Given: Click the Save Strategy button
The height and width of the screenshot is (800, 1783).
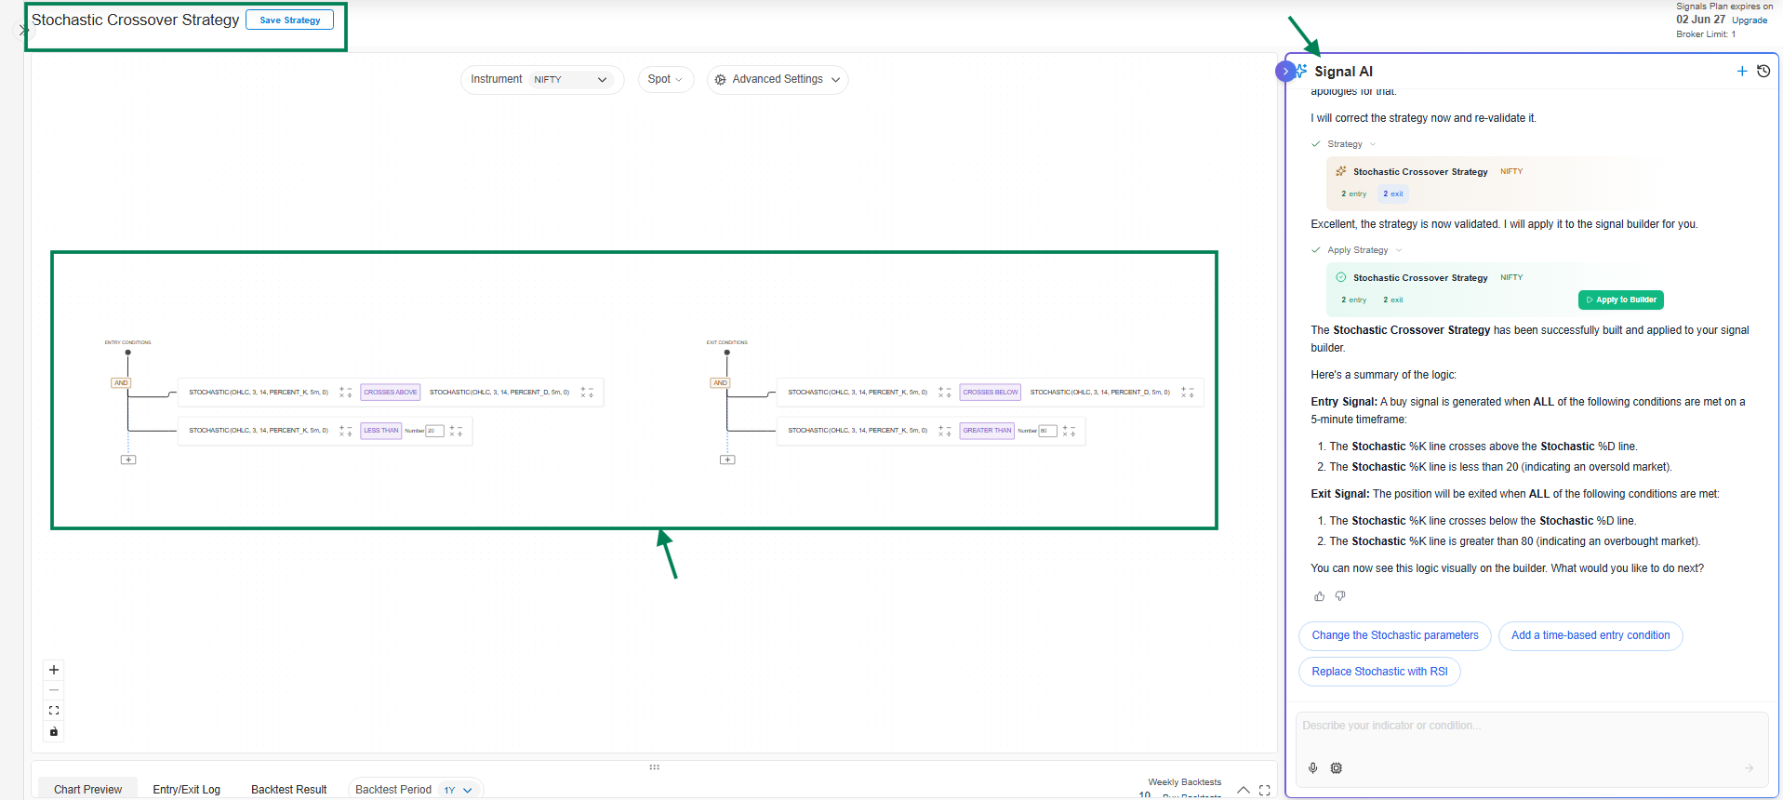Looking at the screenshot, I should (289, 20).
